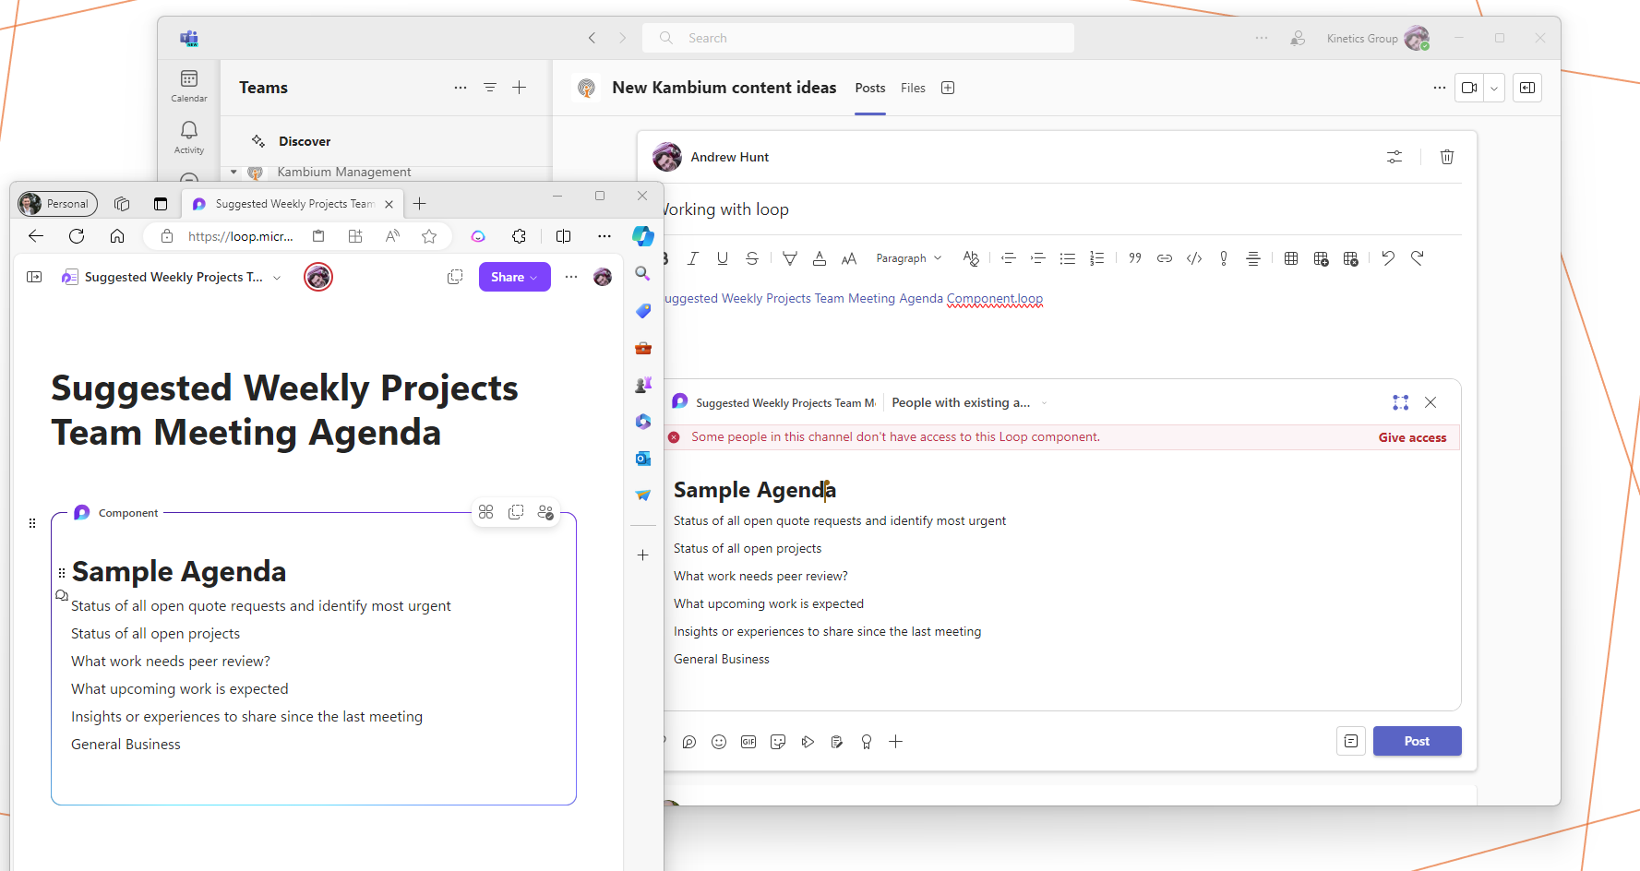
Task: Open the Paragraph style dropdown
Action: point(908,258)
